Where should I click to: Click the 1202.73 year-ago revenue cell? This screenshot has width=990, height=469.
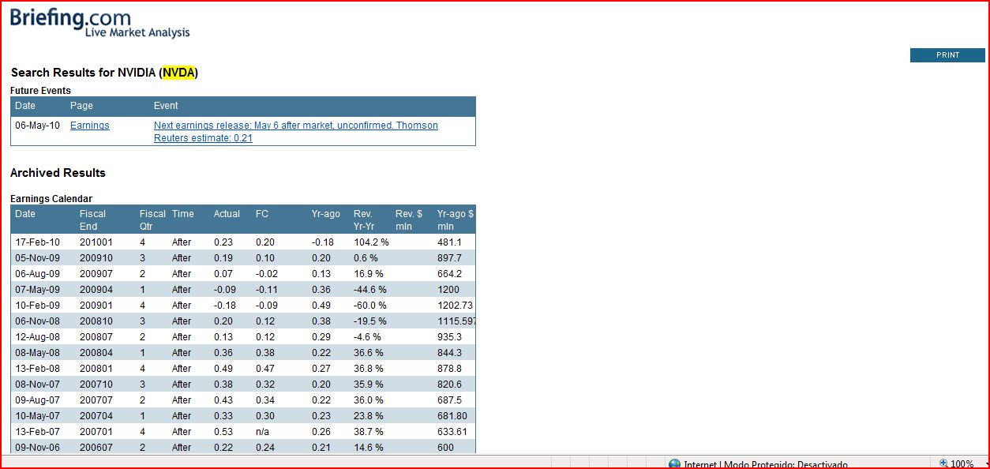coord(456,306)
